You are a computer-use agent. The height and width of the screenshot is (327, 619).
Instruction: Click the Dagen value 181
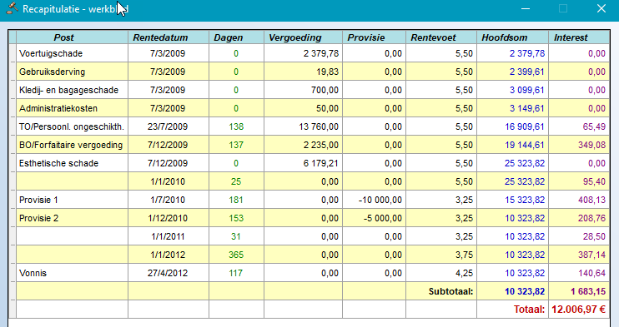[x=236, y=200]
